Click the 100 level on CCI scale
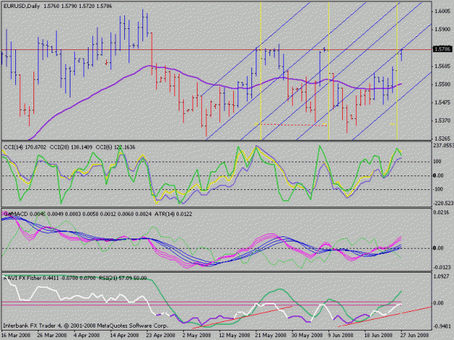The width and height of the screenshot is (454, 340). [x=437, y=162]
